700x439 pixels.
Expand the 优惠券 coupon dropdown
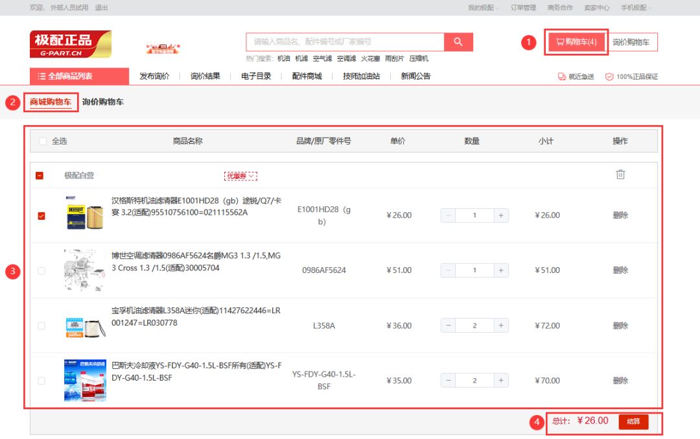[240, 176]
